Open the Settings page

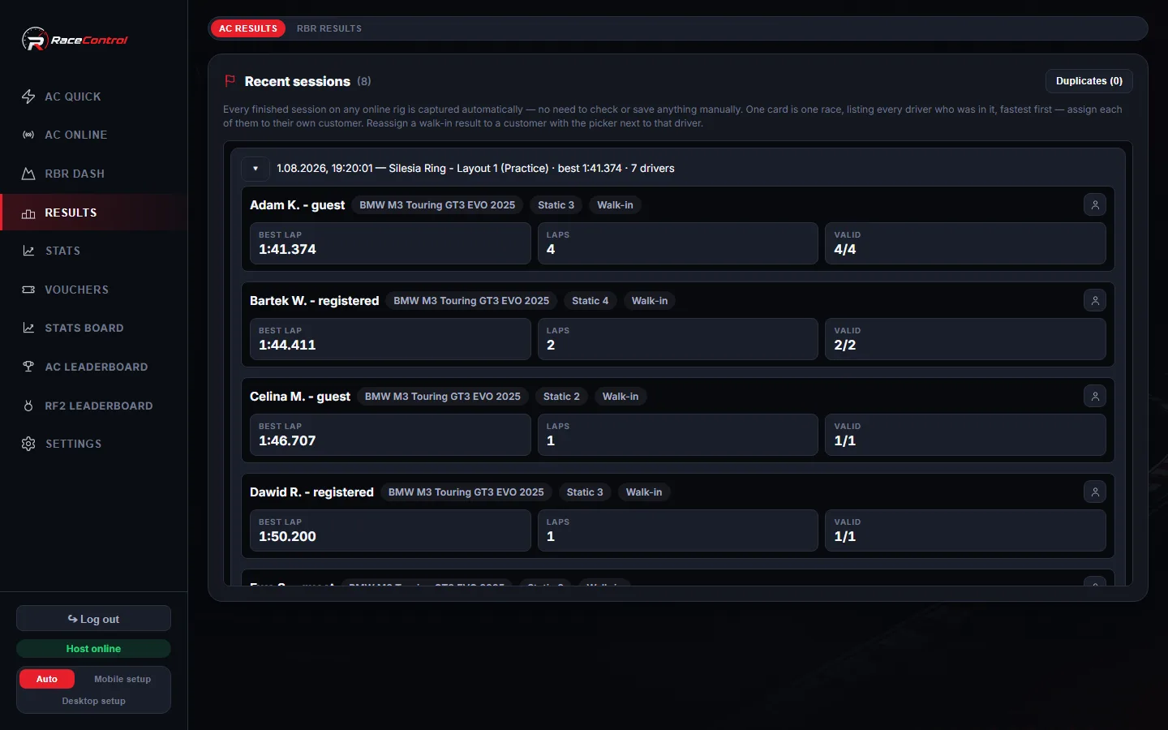(x=94, y=444)
